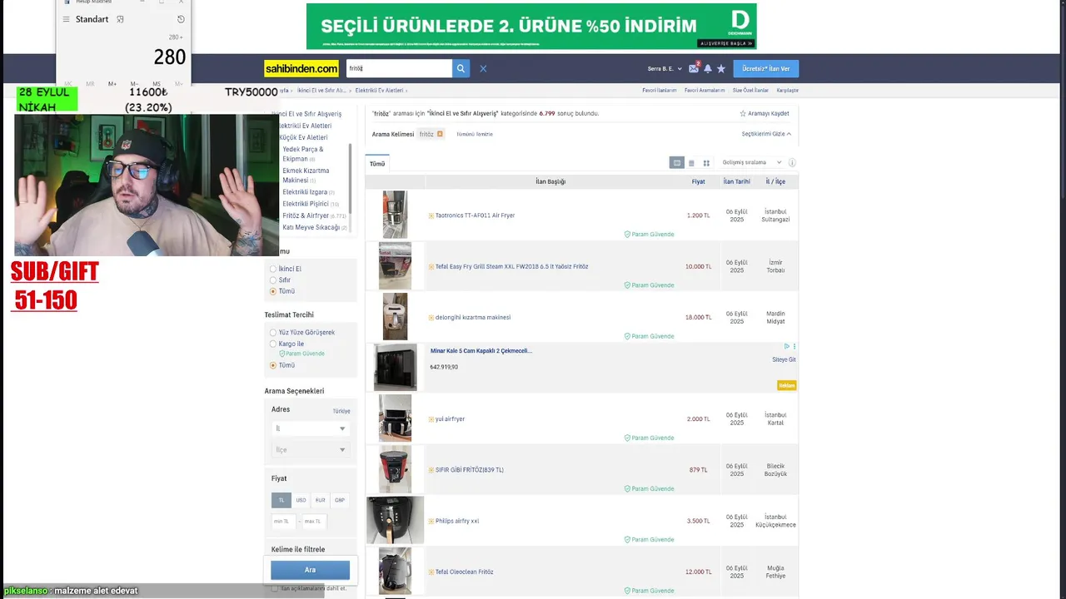The width and height of the screenshot is (1066, 599).
Task: Open Türkiye selector next to Adres
Action: click(341, 411)
